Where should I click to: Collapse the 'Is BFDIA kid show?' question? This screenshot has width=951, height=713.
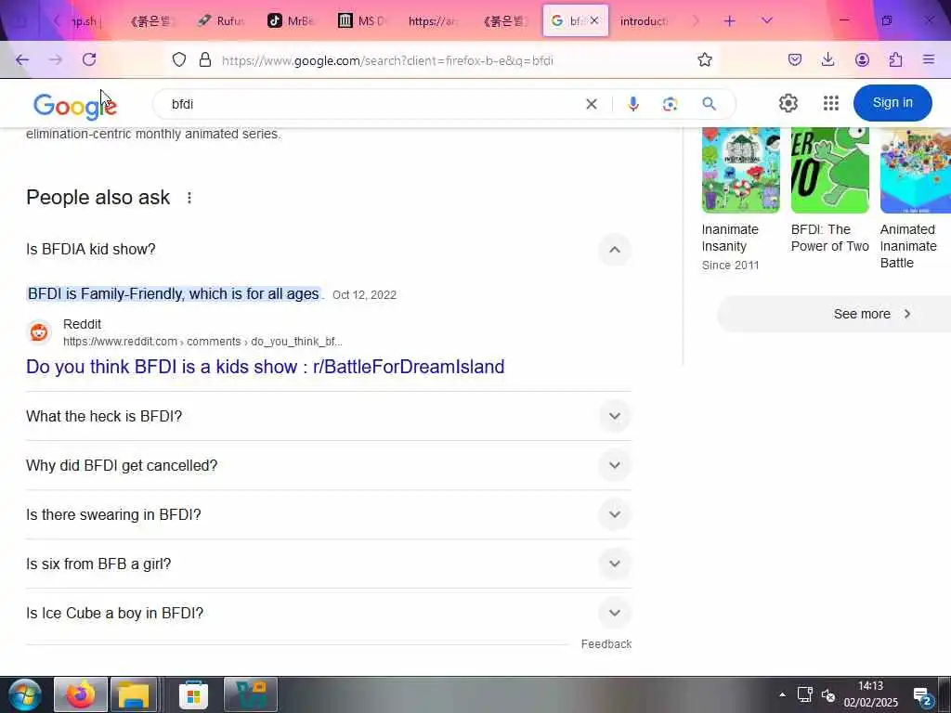pos(615,250)
